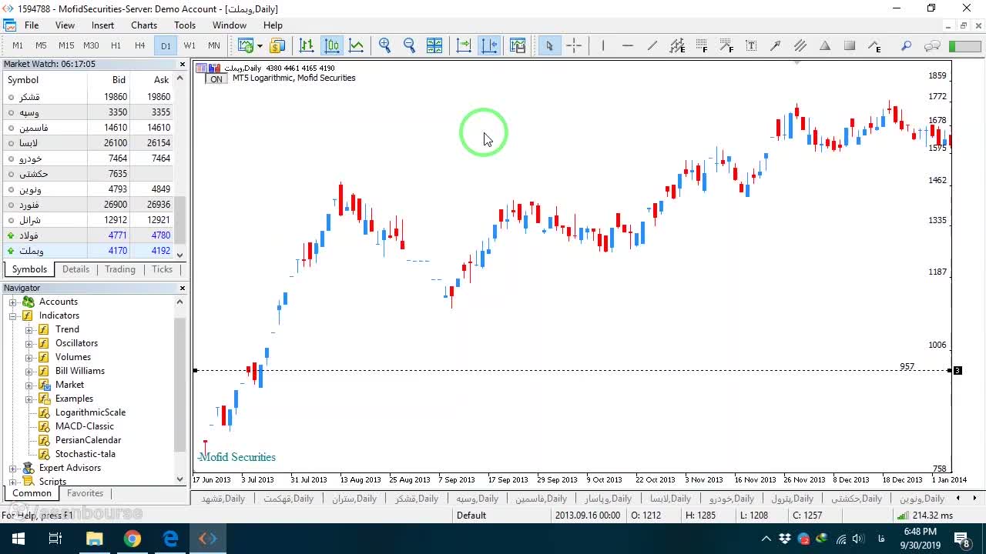Expand the Accounts tree node
The width and height of the screenshot is (986, 554).
click(13, 302)
